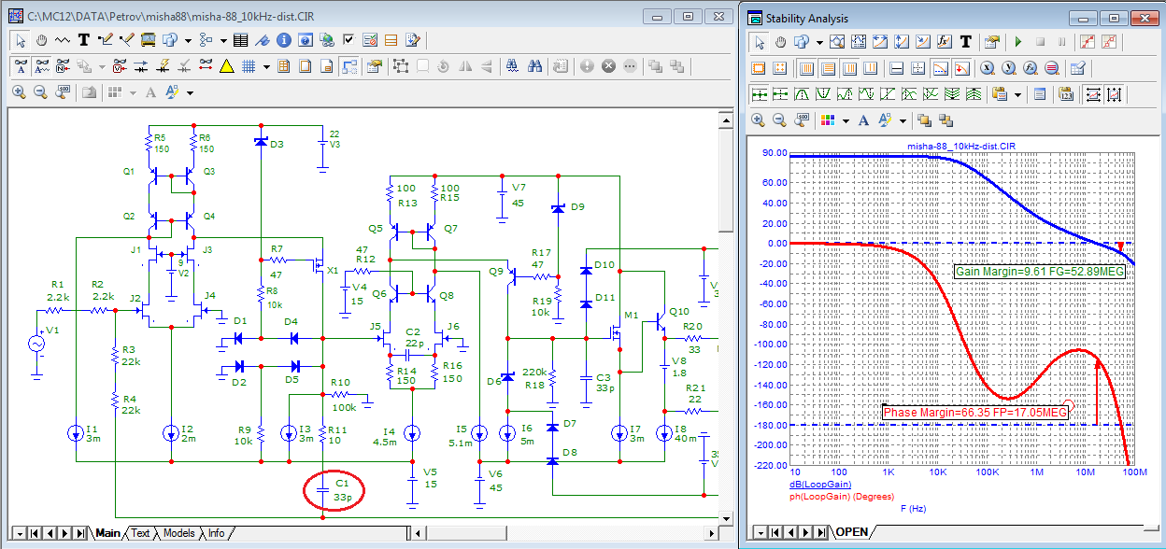The width and height of the screenshot is (1166, 549).
Task: Switch to the Models tab
Action: tap(178, 533)
